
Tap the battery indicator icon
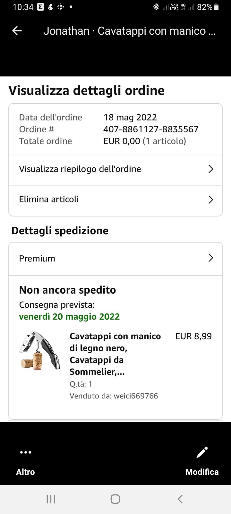point(216,7)
